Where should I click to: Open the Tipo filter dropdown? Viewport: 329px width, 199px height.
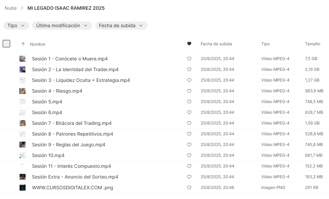click(x=16, y=26)
